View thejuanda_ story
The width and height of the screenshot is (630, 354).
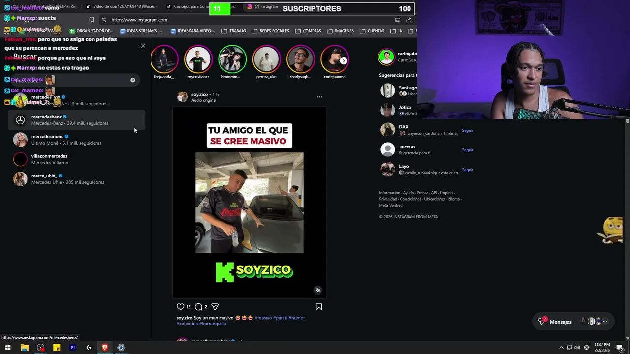click(x=164, y=59)
